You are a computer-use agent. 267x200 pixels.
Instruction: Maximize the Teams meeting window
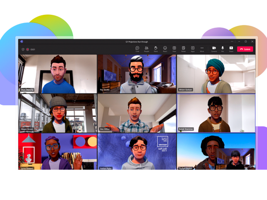coord(246,41)
